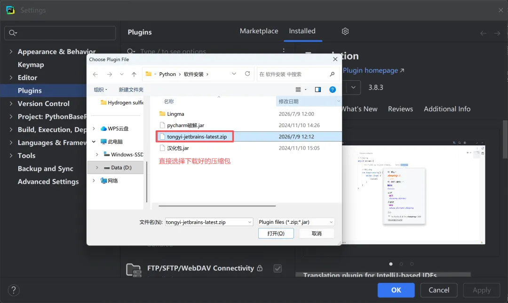The image size is (508, 303).
Task: Expand the Version Control settings section
Action: 11,103
